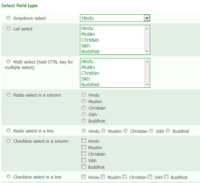This screenshot has height=183, width=200.
Task: Check the Hindu checkbox in the column preview
Action: tap(83, 141)
